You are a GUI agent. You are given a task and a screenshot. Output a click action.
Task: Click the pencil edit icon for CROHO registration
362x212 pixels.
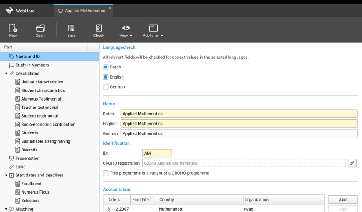pos(352,163)
